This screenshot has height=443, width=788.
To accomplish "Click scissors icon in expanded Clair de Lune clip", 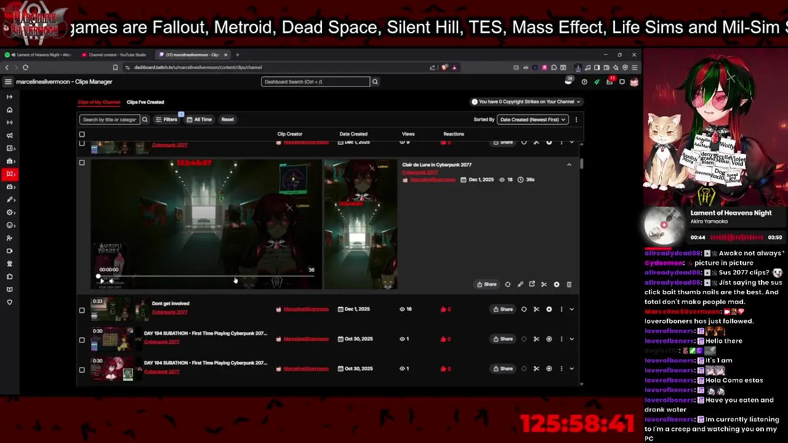I will point(544,284).
